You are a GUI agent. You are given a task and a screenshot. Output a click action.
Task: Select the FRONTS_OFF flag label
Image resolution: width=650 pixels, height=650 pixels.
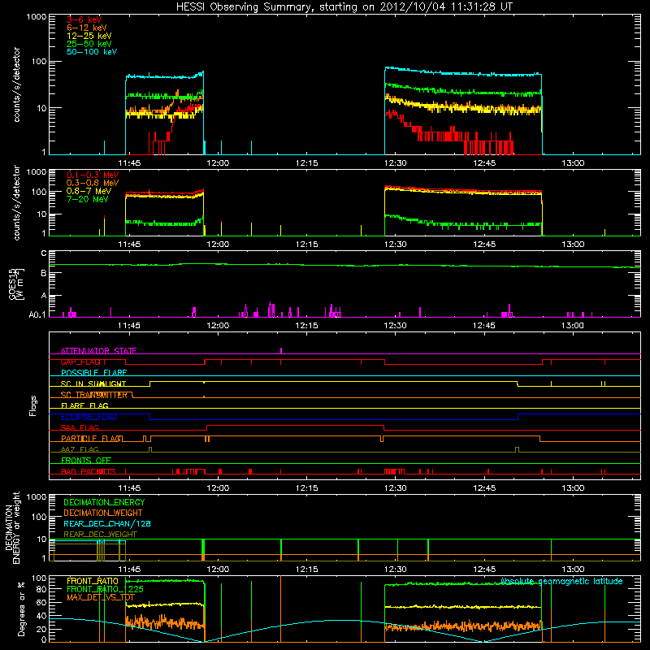(86, 461)
